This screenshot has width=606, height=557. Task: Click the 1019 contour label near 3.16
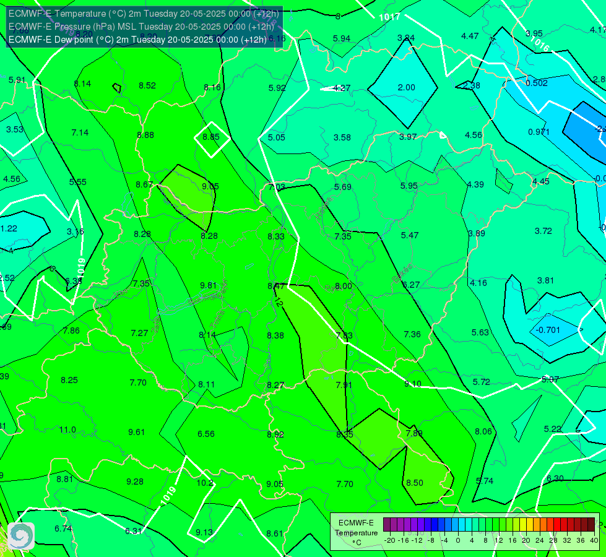click(80, 267)
